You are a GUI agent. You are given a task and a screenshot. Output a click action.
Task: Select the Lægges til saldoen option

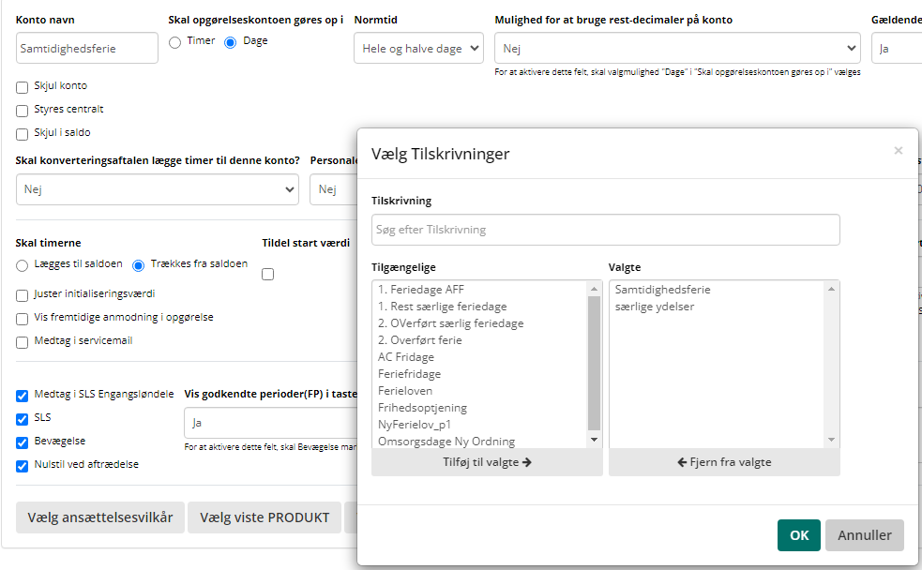23,265
